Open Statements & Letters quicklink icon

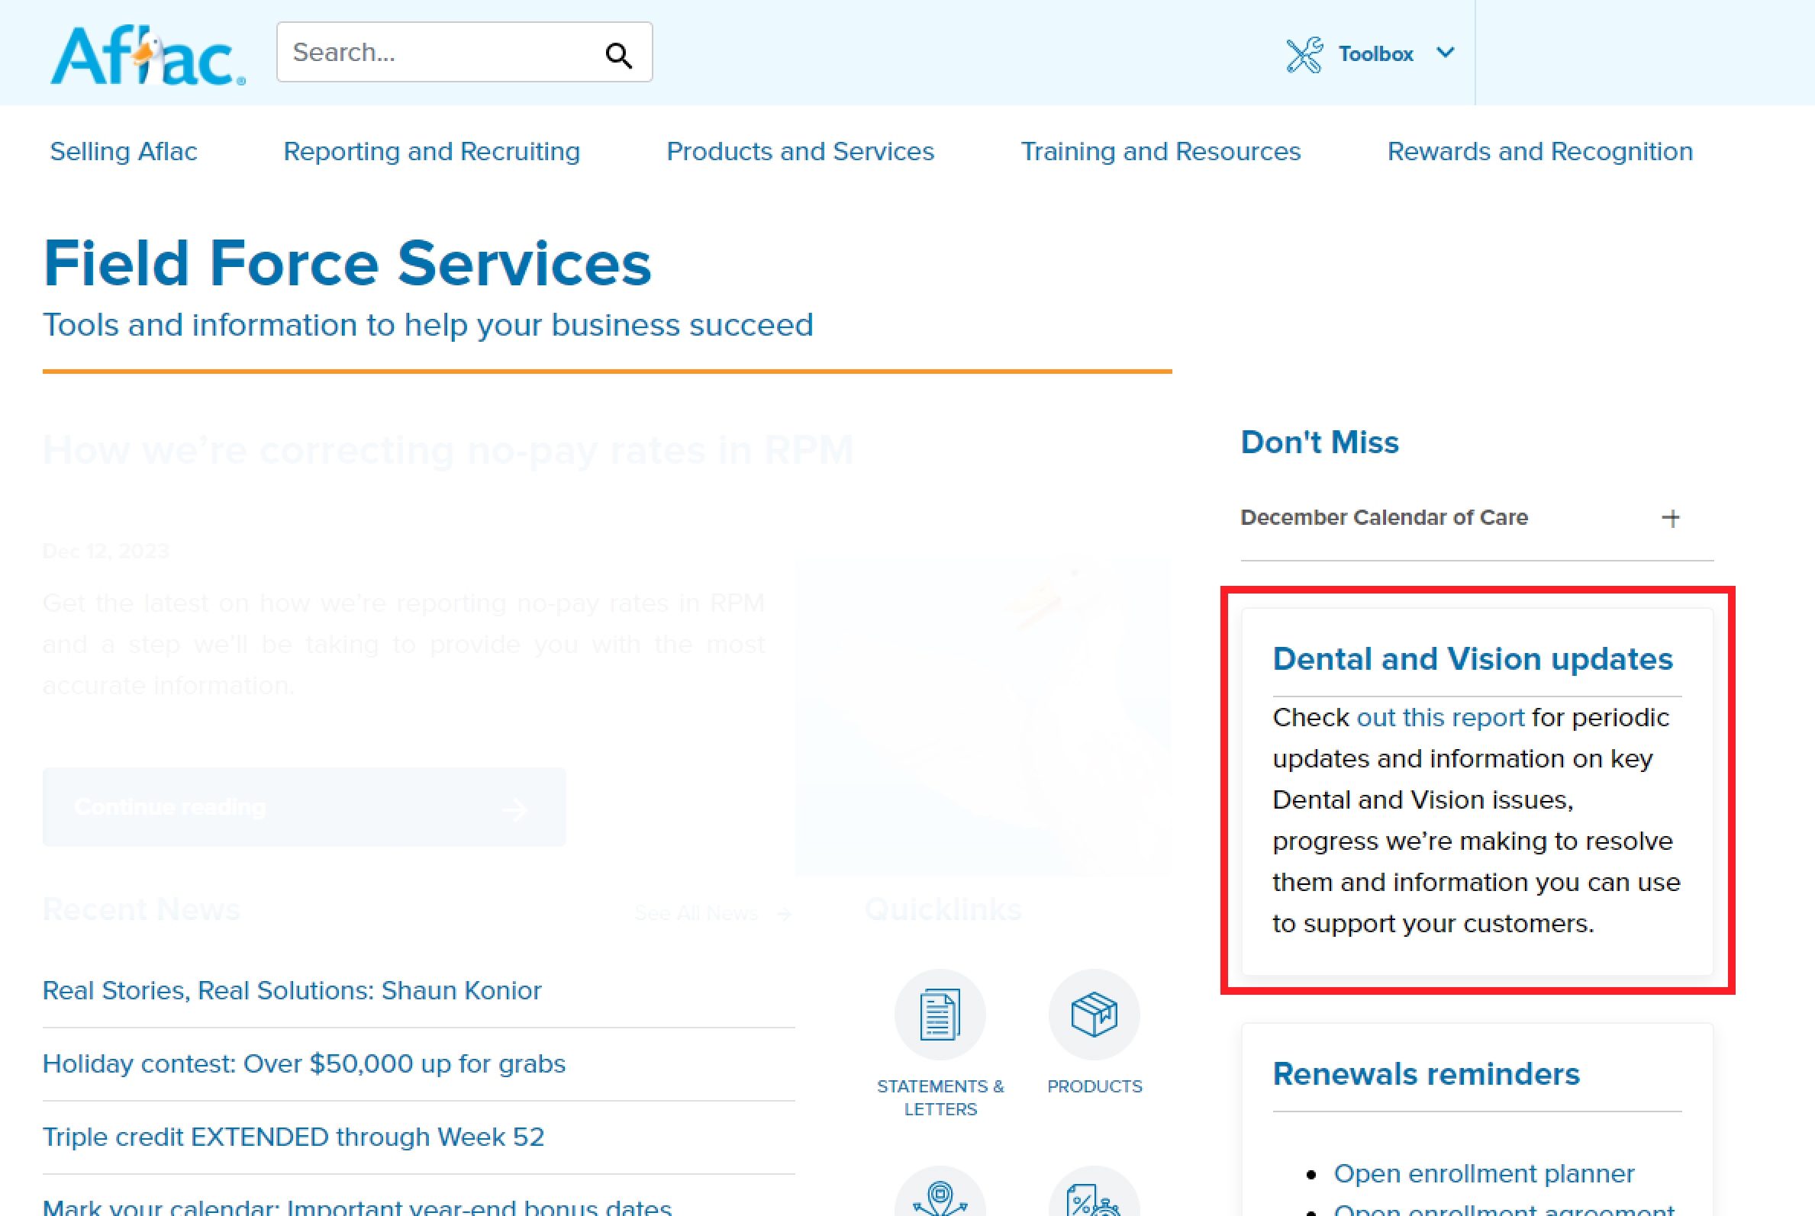[x=940, y=1015]
